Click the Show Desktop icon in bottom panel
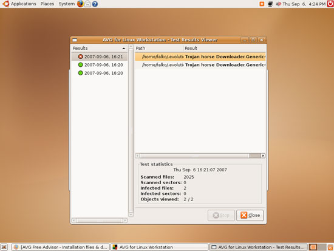The height and width of the screenshot is (251, 334). pyautogui.click(x=4, y=247)
